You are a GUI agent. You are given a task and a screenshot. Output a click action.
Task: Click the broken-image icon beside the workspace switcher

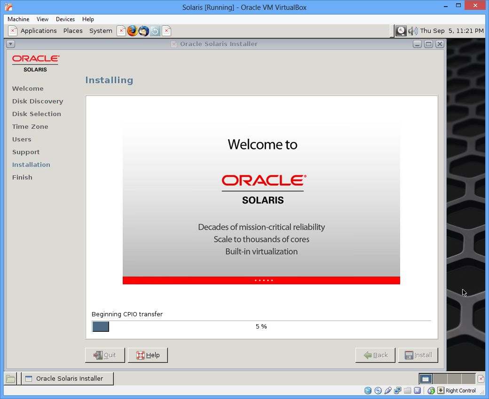[x=481, y=379]
